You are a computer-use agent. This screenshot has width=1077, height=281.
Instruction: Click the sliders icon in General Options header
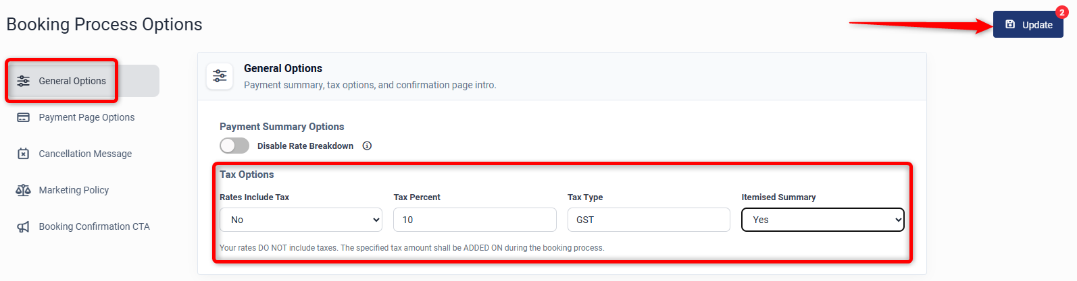220,76
